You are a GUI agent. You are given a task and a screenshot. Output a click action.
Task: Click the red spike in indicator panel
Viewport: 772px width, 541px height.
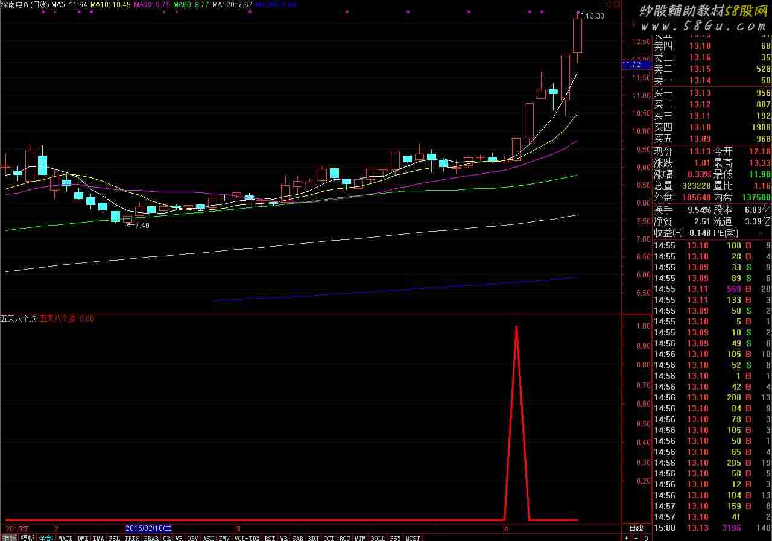(516, 422)
